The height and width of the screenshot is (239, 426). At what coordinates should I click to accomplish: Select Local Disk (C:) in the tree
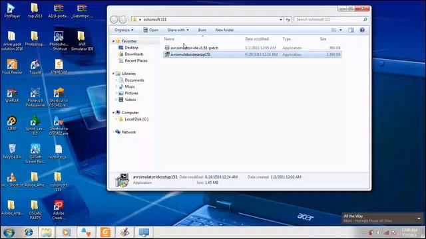pyautogui.click(x=136, y=119)
